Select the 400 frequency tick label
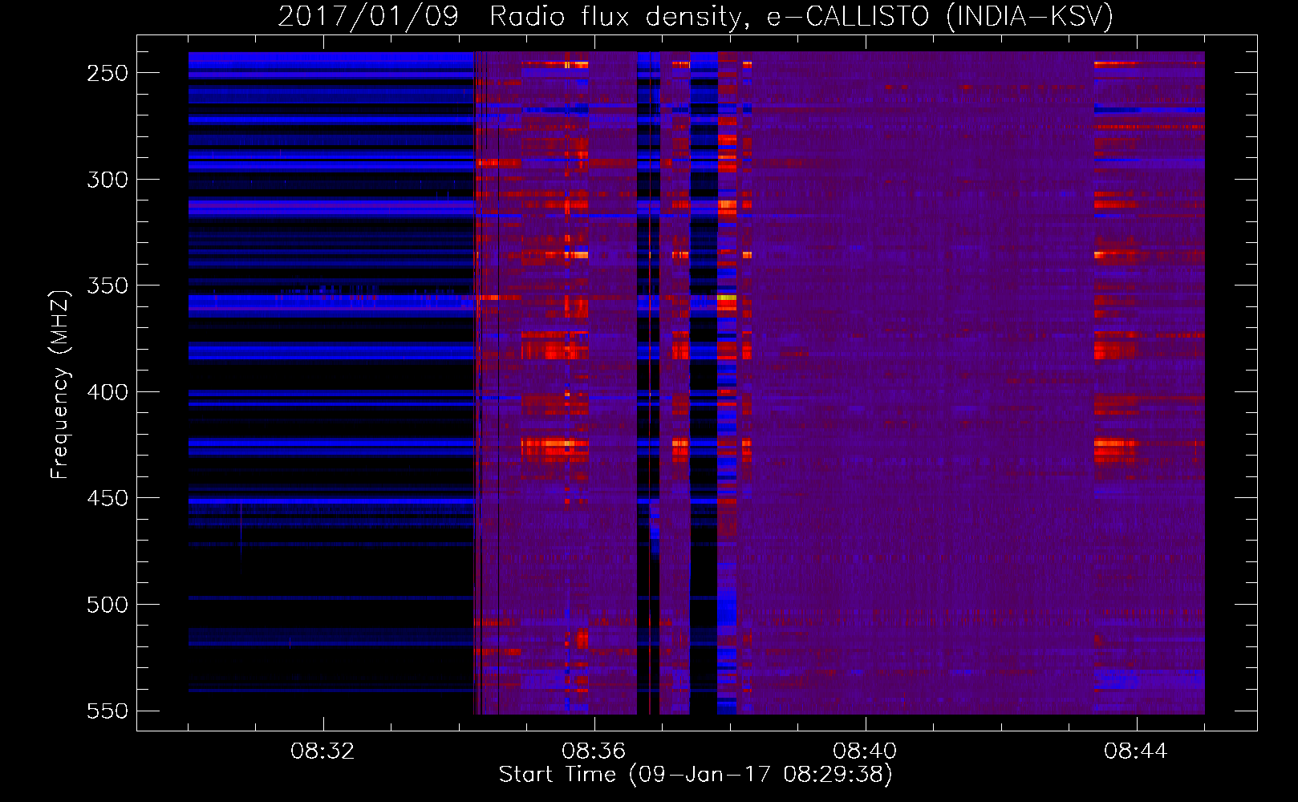This screenshot has height=802, width=1298. click(x=107, y=392)
